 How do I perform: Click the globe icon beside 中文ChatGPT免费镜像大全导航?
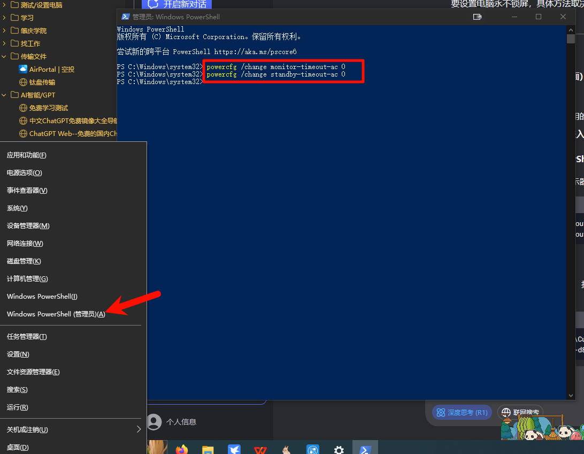click(x=23, y=121)
